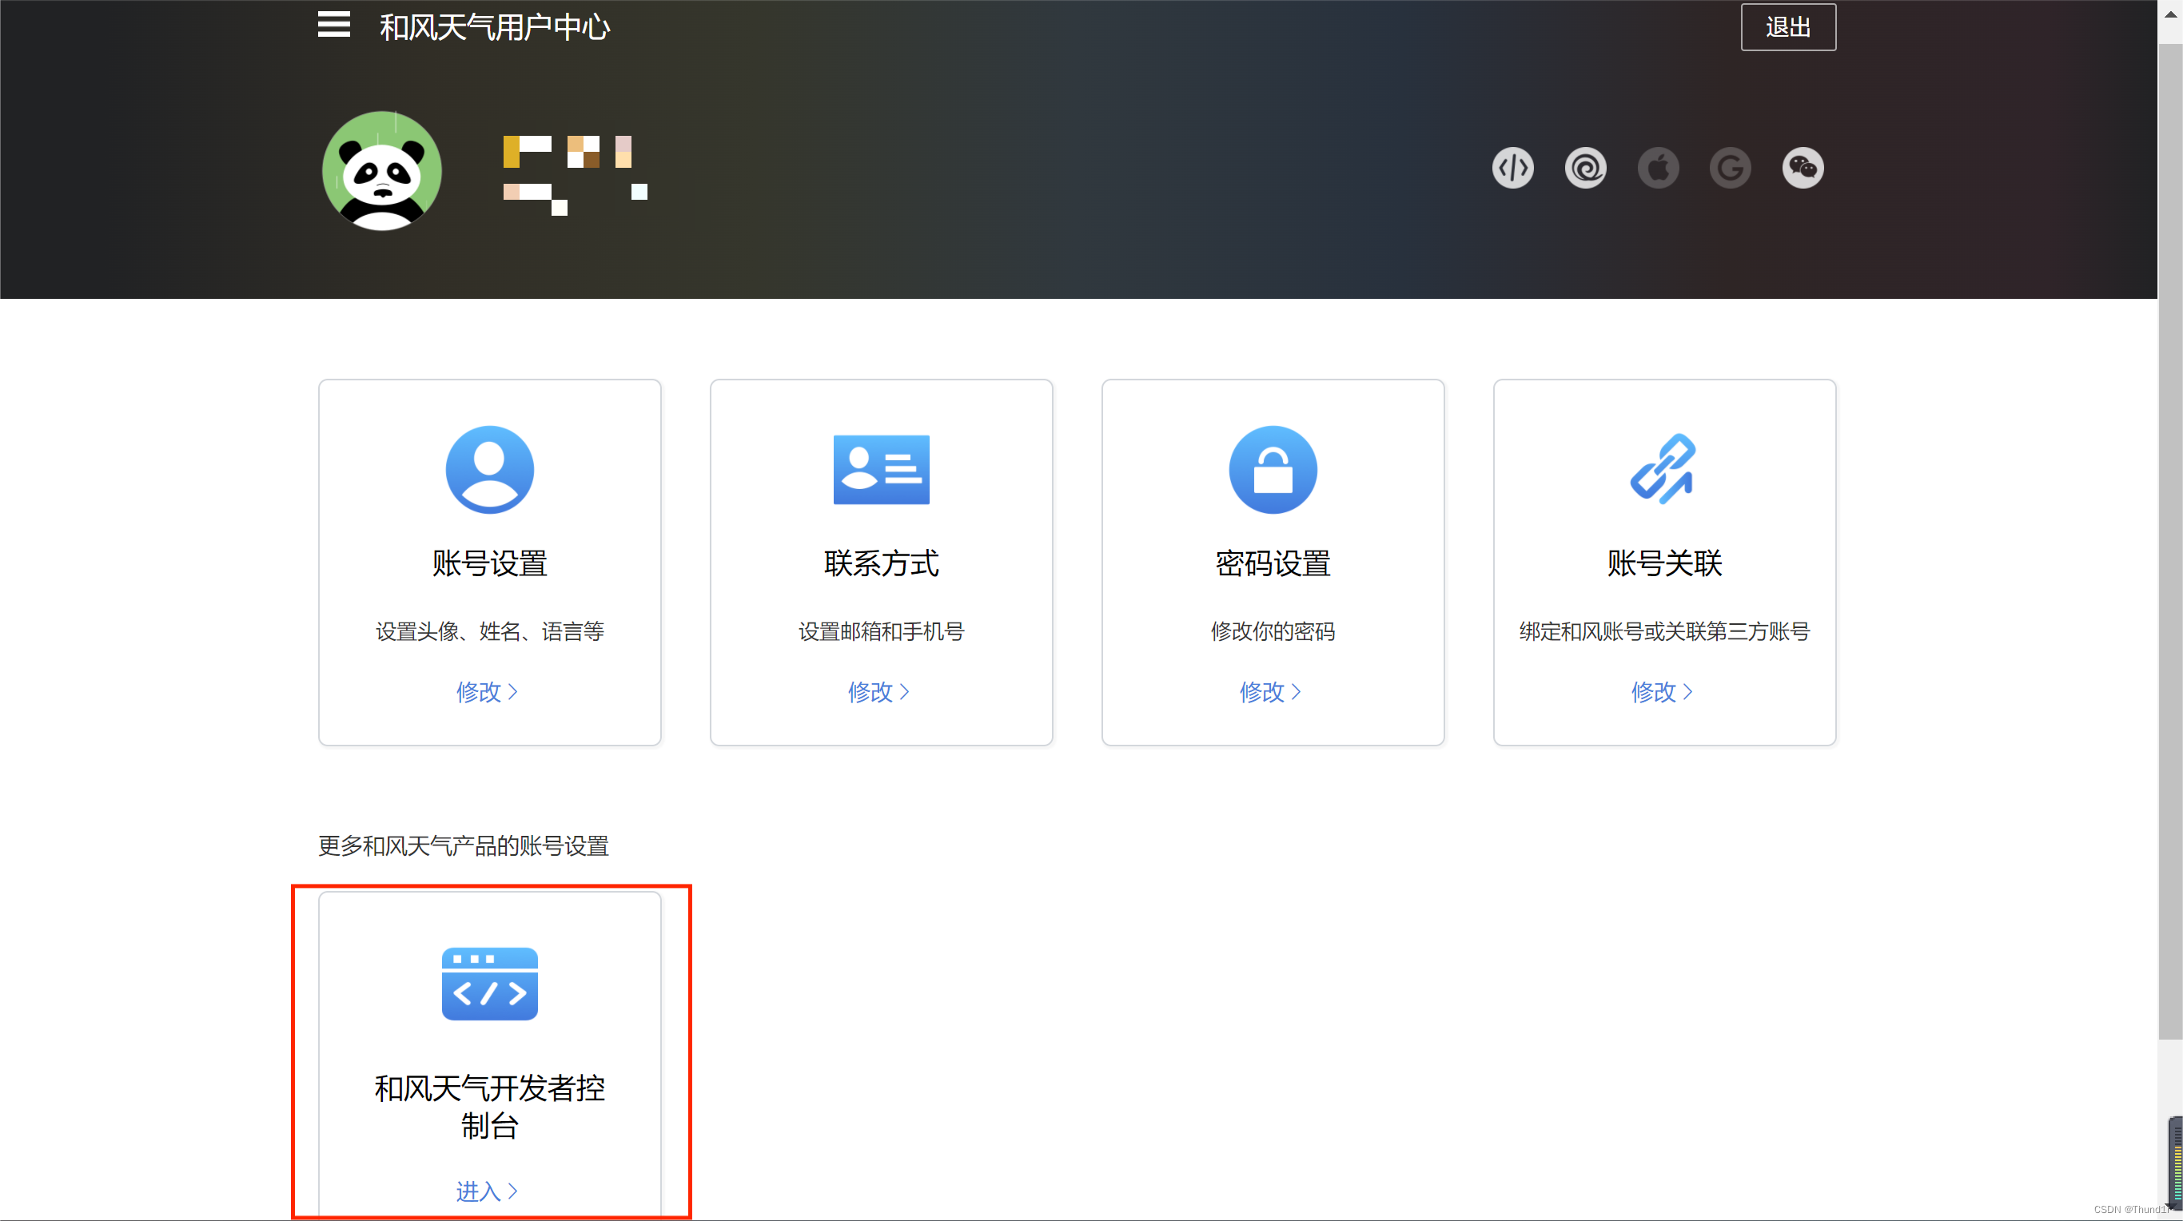The height and width of the screenshot is (1221, 2183).
Task: Click the WeChat account link icon
Action: [x=1803, y=168]
